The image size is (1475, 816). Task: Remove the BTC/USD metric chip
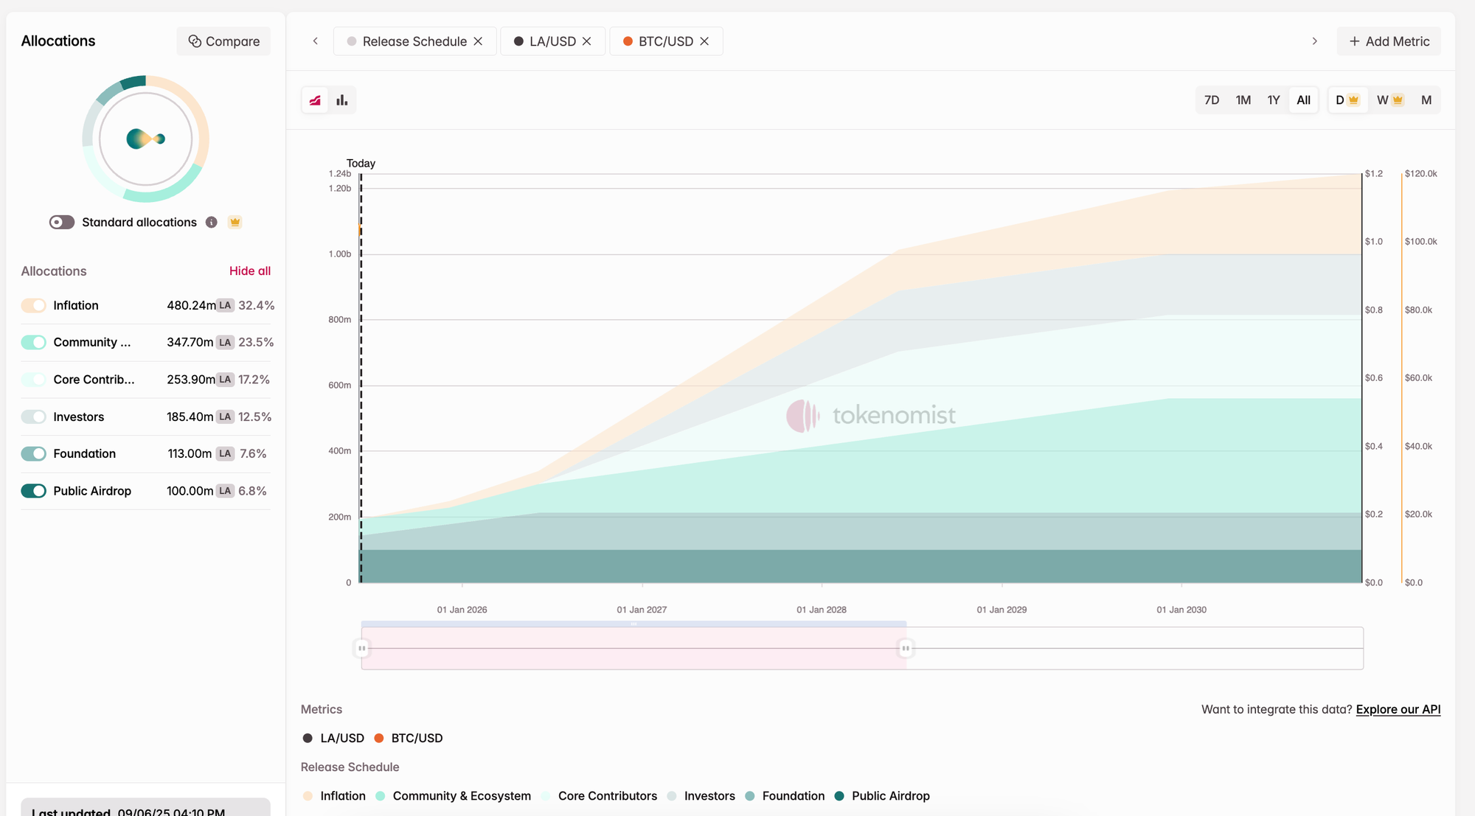(704, 41)
